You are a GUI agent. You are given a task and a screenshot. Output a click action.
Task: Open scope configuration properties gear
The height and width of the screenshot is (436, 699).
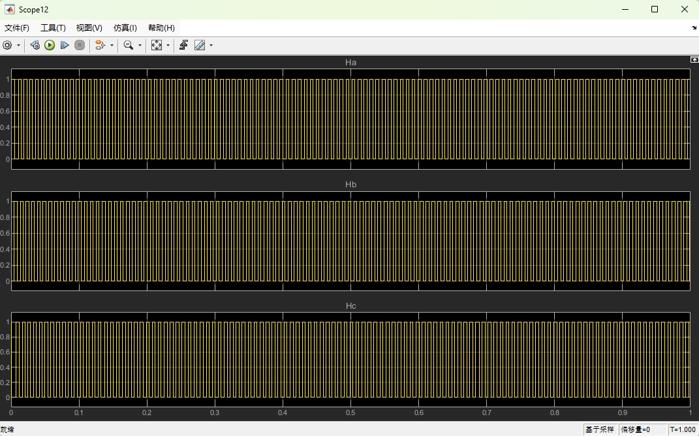[7, 45]
